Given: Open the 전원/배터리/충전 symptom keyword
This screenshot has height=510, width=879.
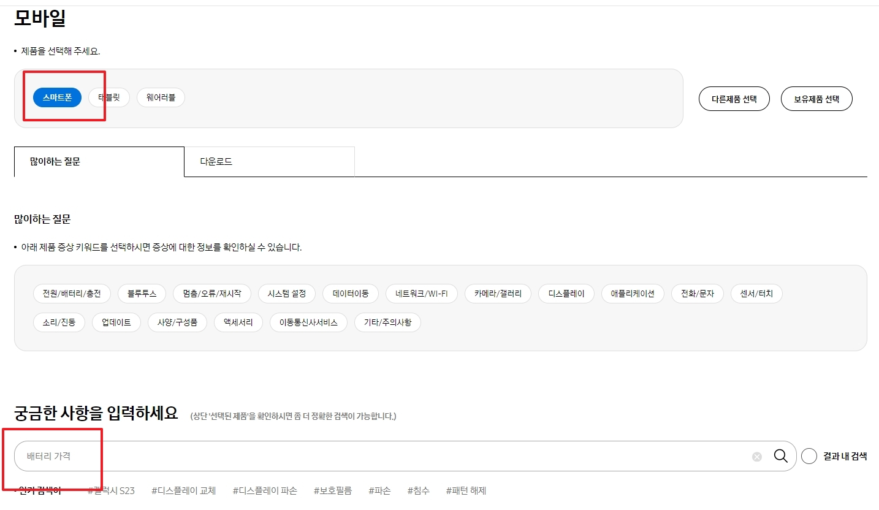Looking at the screenshot, I should (x=71, y=294).
